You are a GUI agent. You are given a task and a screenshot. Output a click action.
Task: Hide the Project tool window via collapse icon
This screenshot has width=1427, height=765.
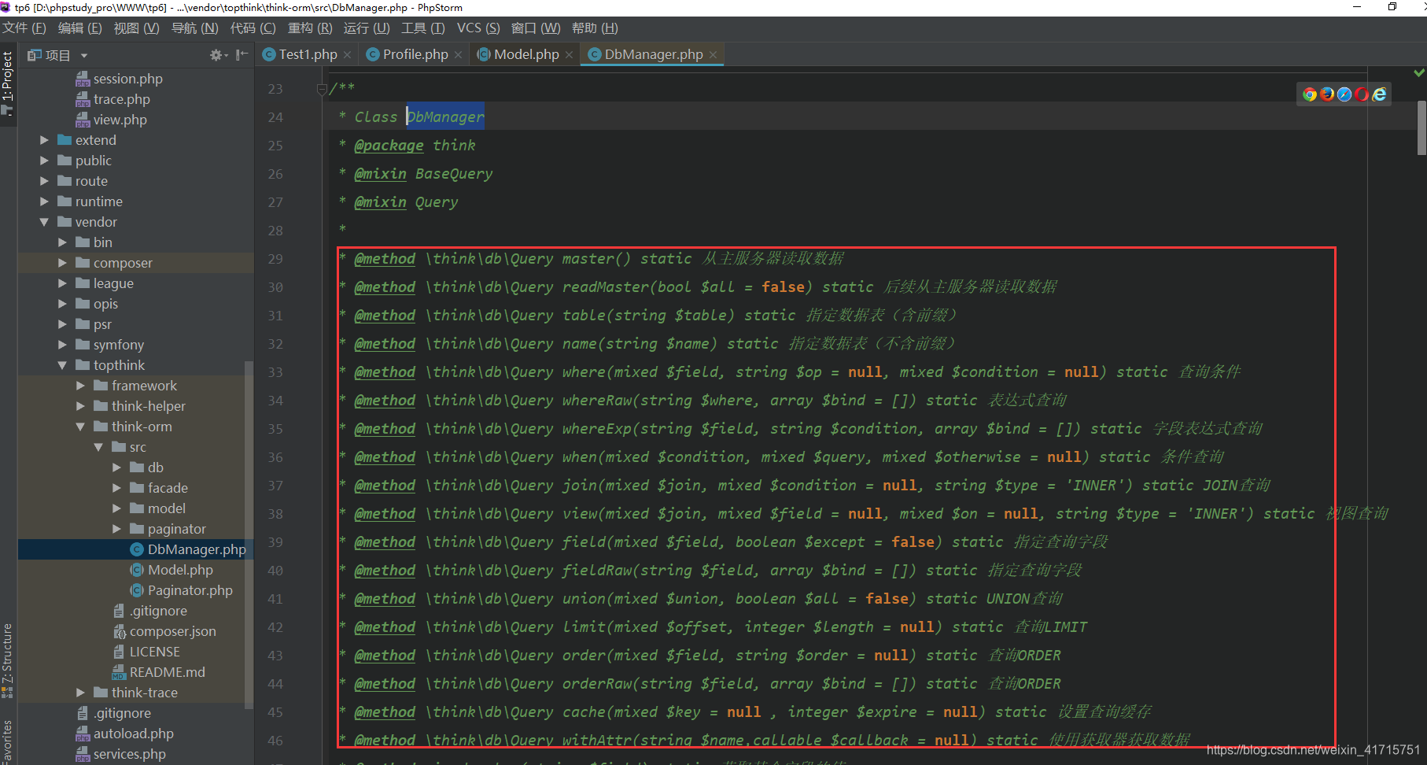click(x=241, y=55)
